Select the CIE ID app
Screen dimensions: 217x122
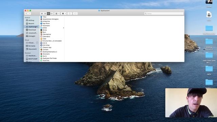pos(44,43)
